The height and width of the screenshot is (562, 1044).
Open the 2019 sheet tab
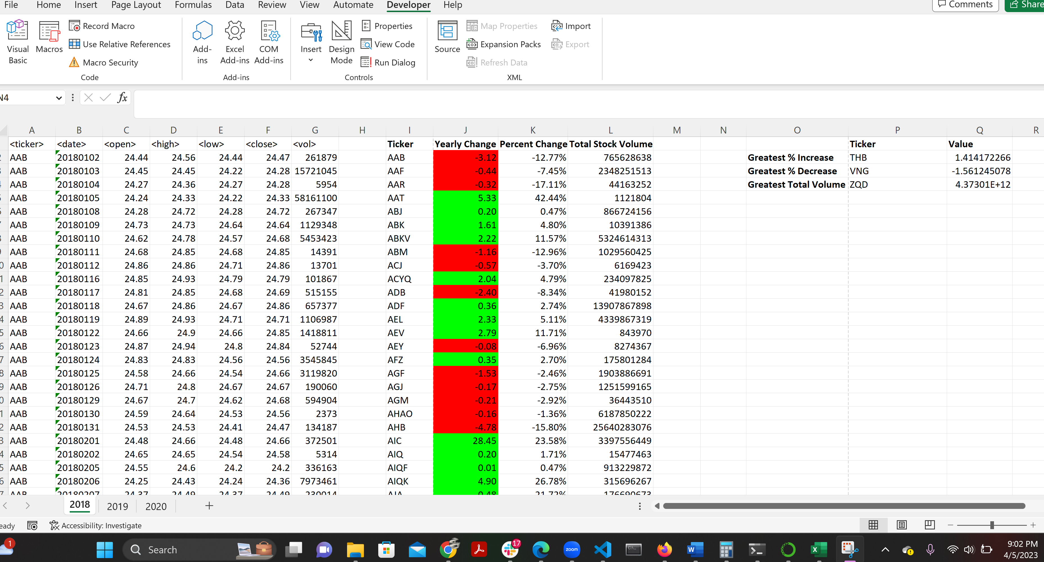117,506
